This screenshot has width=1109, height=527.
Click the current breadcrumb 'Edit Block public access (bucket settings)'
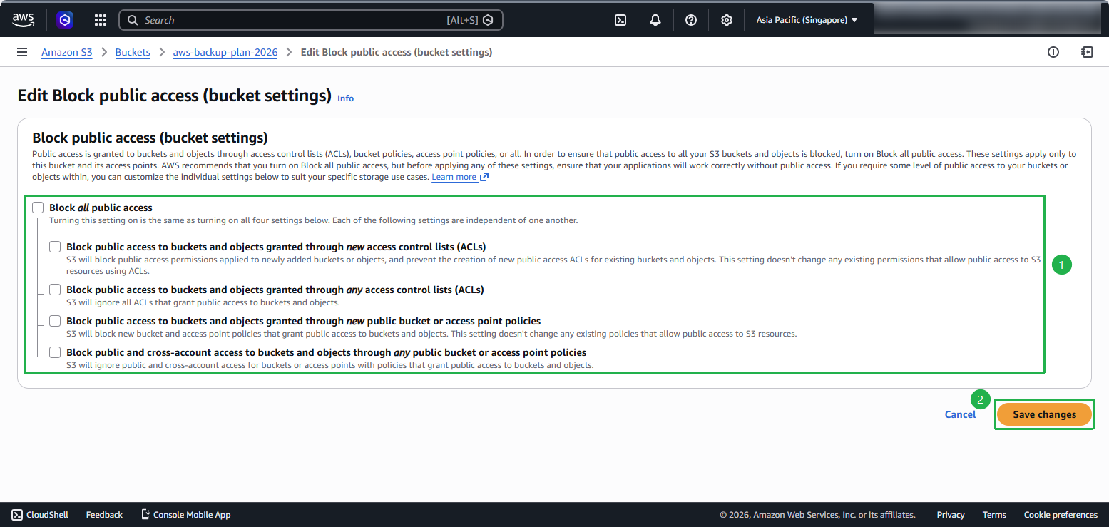click(397, 52)
